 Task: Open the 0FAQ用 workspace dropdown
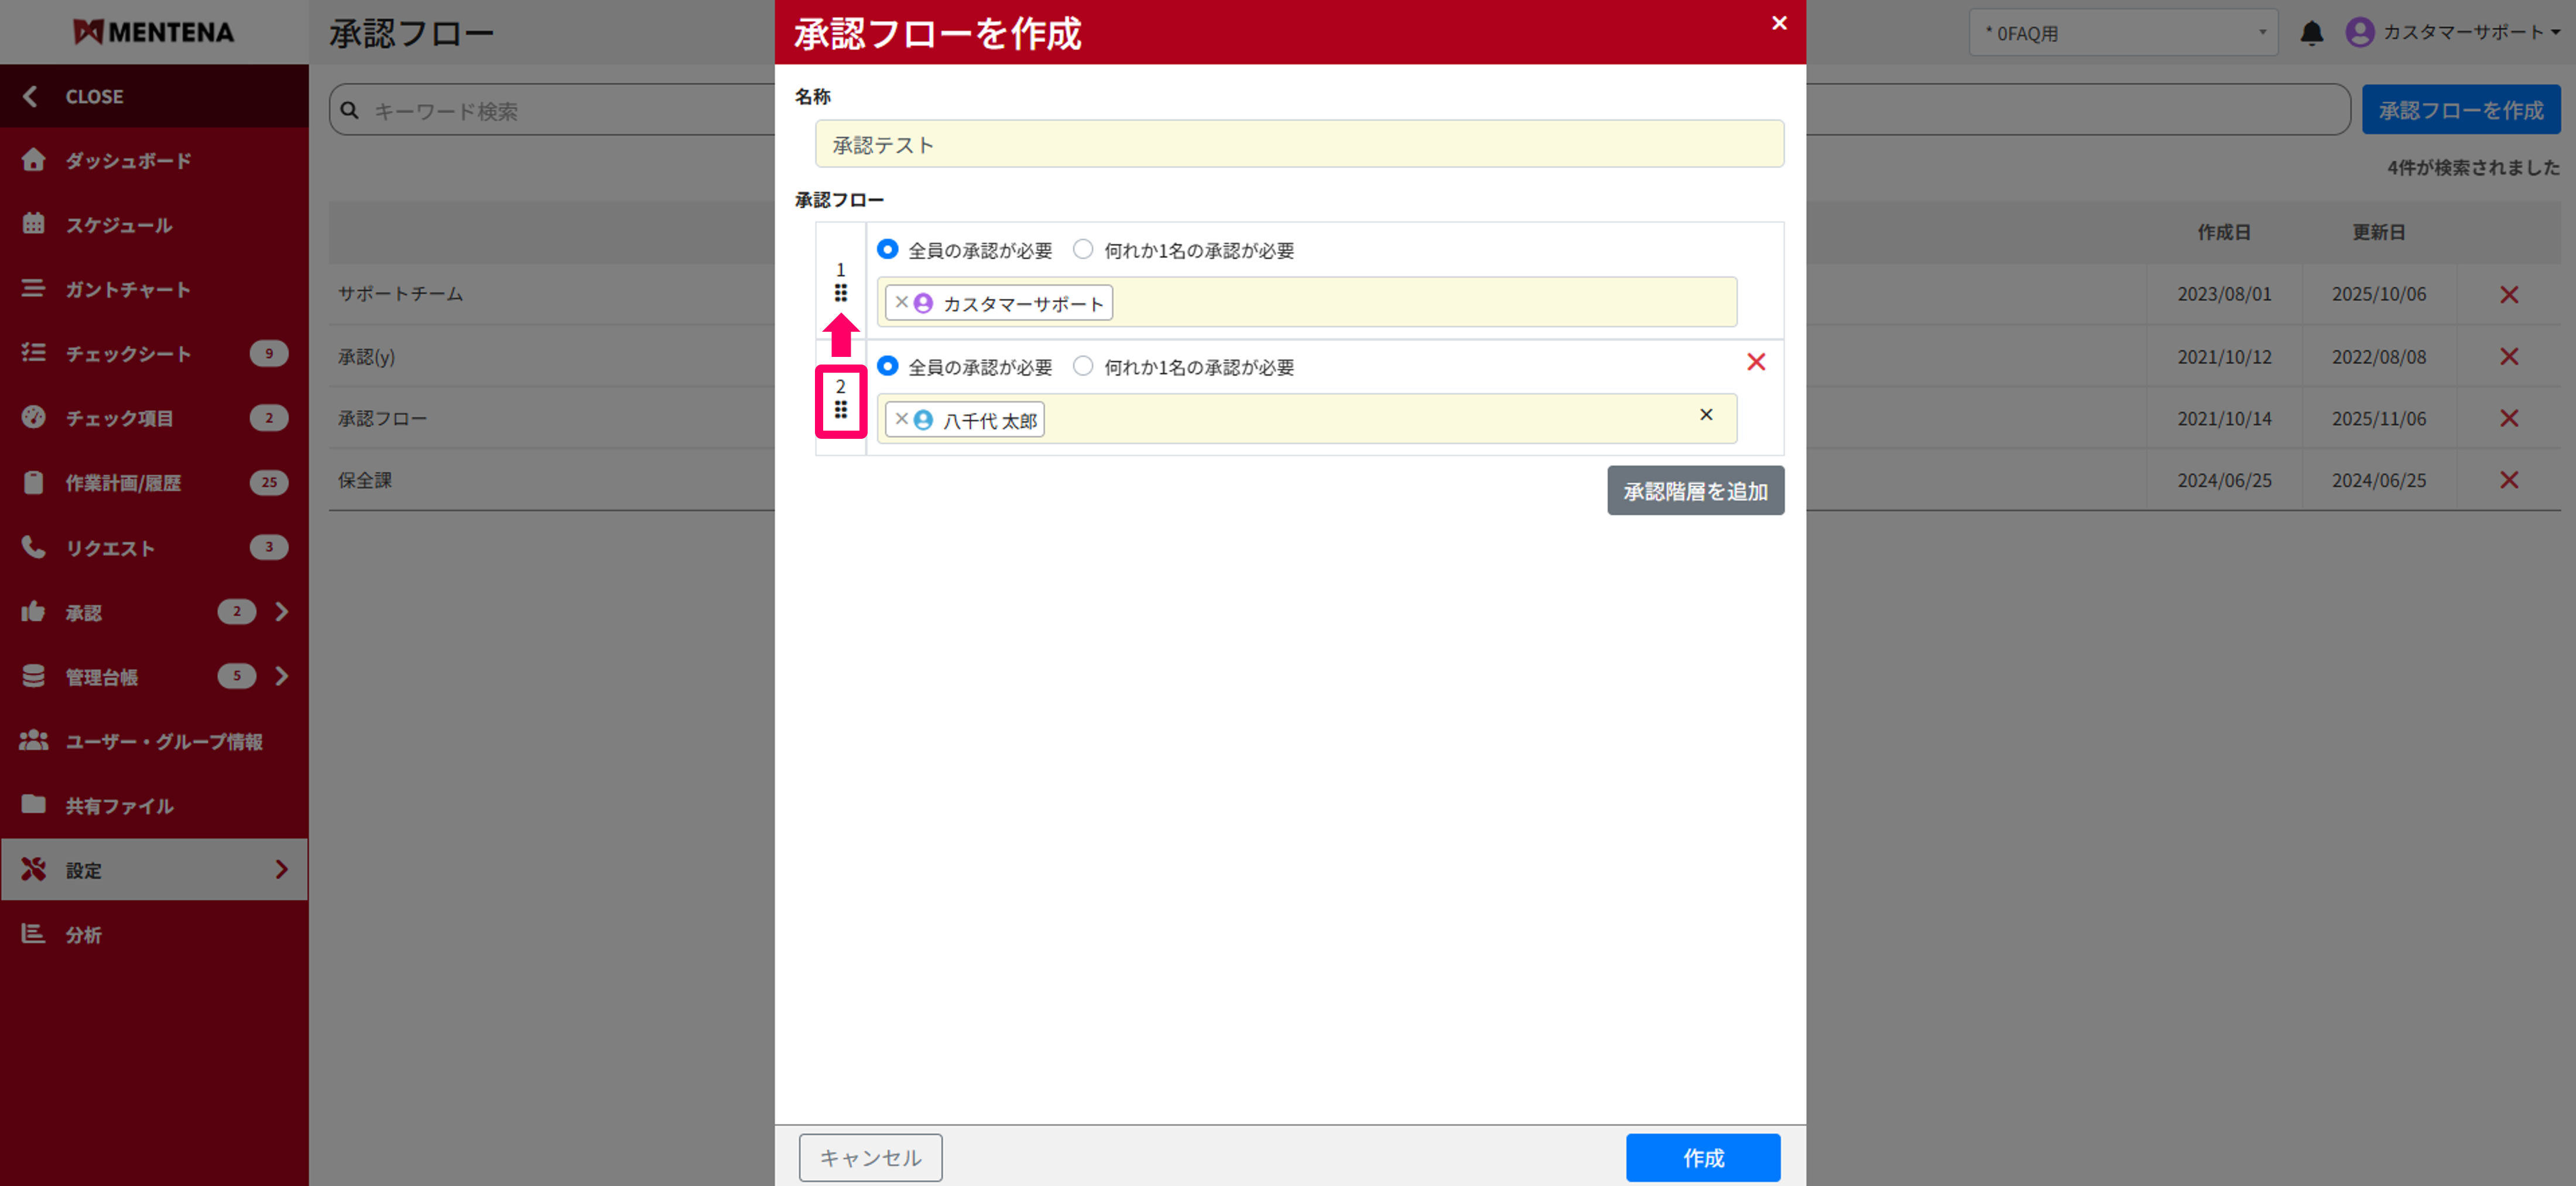2124,32
